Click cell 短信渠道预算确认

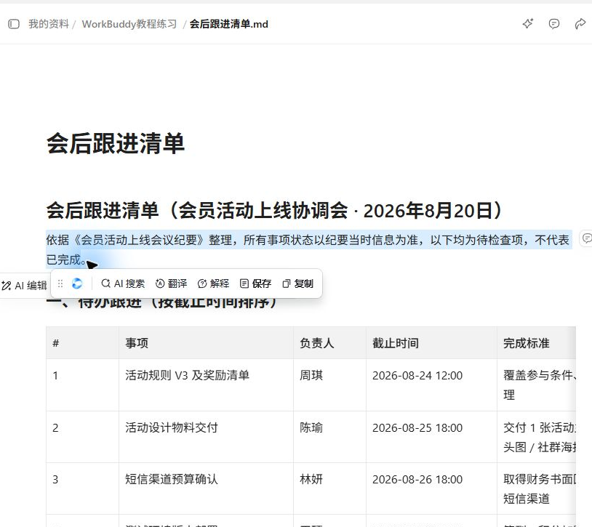point(206,488)
